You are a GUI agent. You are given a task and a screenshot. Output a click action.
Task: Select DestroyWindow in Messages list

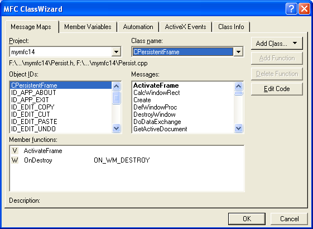pos(183,115)
